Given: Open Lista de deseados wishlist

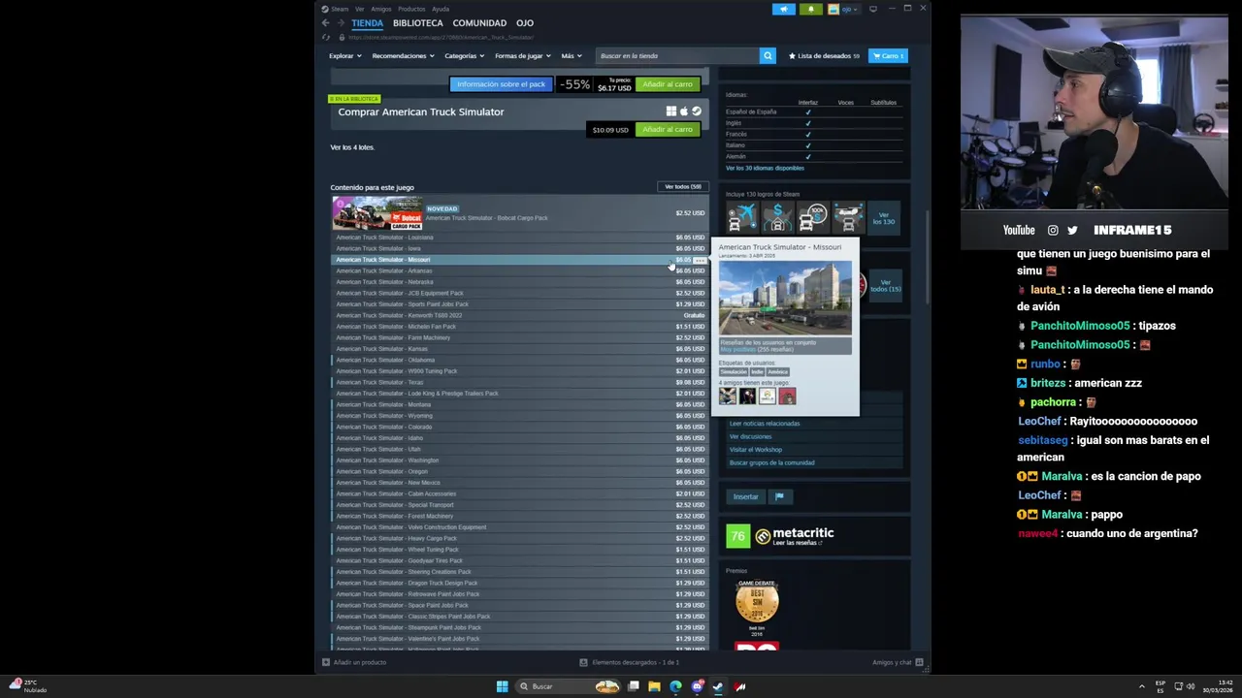Looking at the screenshot, I should click(x=824, y=56).
